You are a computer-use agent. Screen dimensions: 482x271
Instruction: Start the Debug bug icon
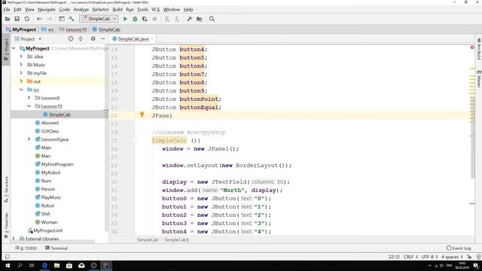coord(135,19)
